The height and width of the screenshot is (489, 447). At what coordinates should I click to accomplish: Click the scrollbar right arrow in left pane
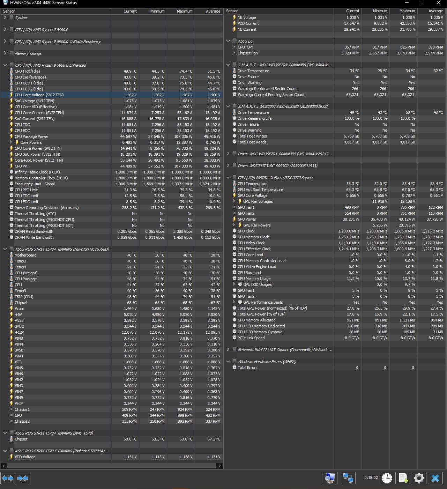tap(219, 466)
